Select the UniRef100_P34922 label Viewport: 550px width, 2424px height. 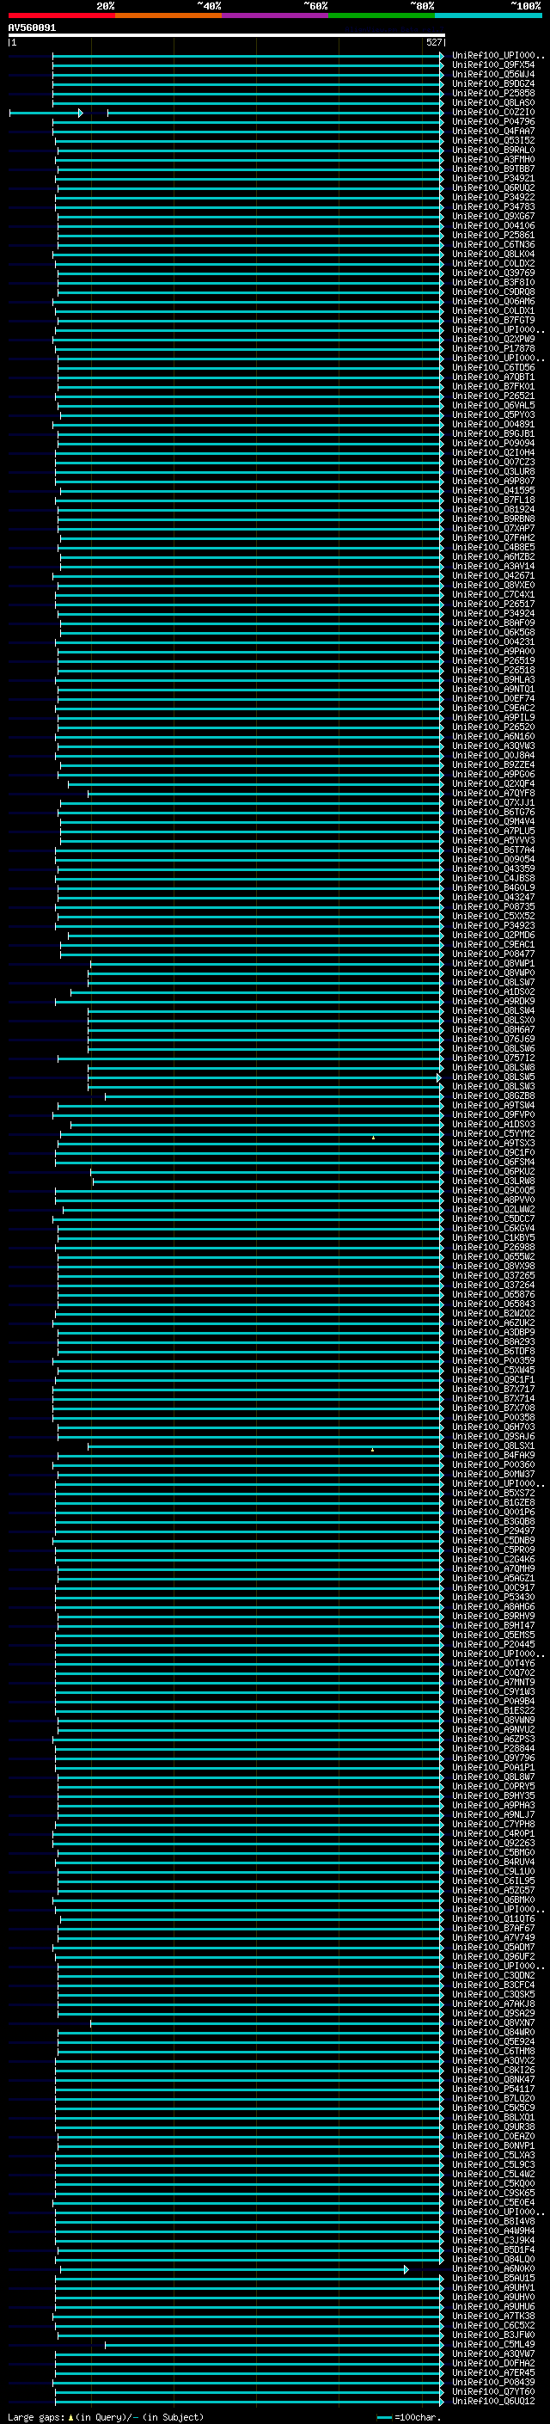tap(492, 197)
